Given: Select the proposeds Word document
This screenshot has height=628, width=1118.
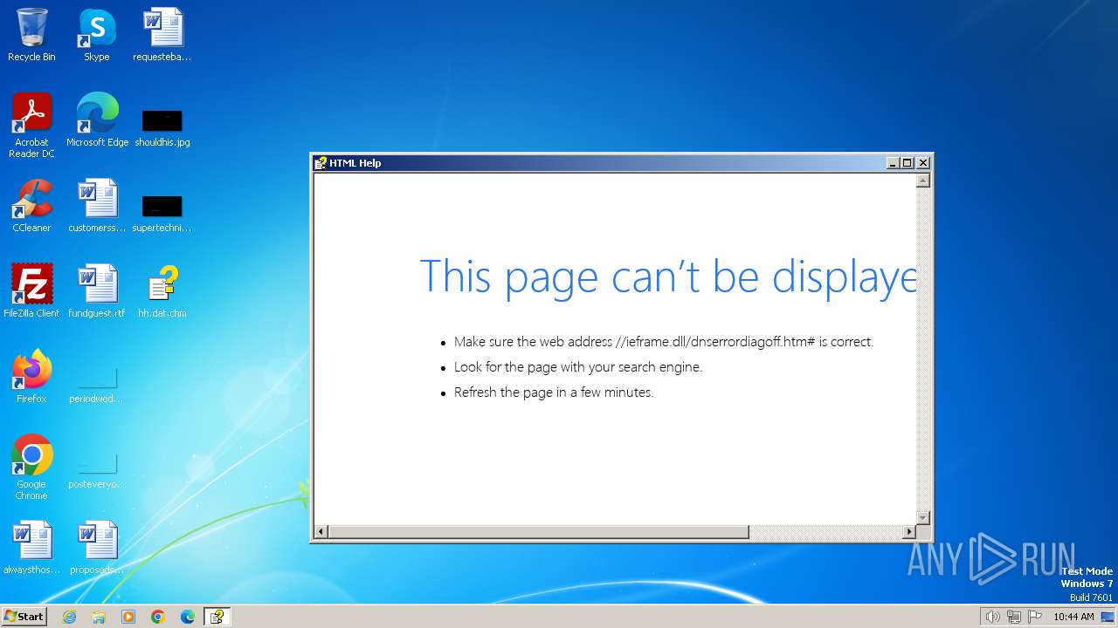Looking at the screenshot, I should click(97, 548).
